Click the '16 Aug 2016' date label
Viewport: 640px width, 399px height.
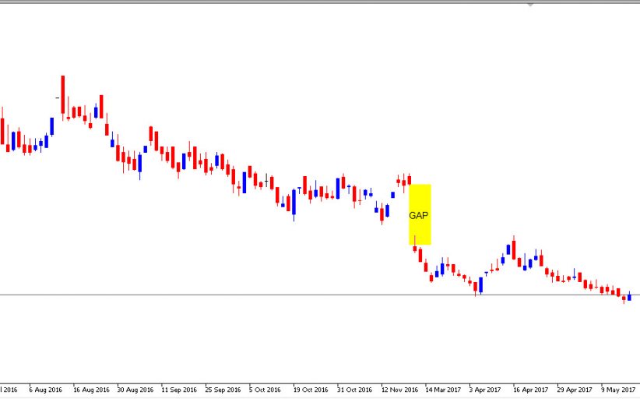pyautogui.click(x=91, y=390)
